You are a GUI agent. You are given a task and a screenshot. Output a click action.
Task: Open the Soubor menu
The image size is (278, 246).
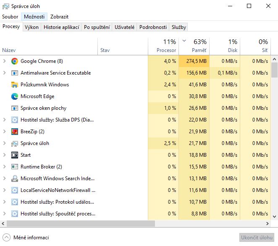click(10, 17)
